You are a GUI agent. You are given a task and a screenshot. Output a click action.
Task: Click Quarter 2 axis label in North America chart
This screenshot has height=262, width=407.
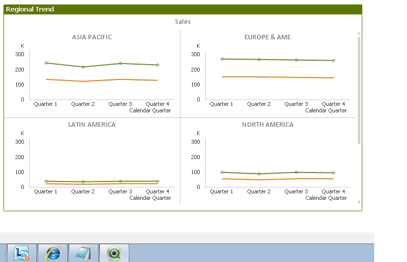[259, 191]
